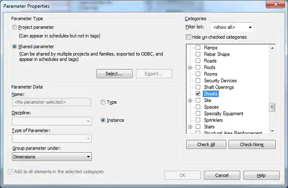Enable Hide un-checked categories checkbox
288x188 pixels.
189,37
